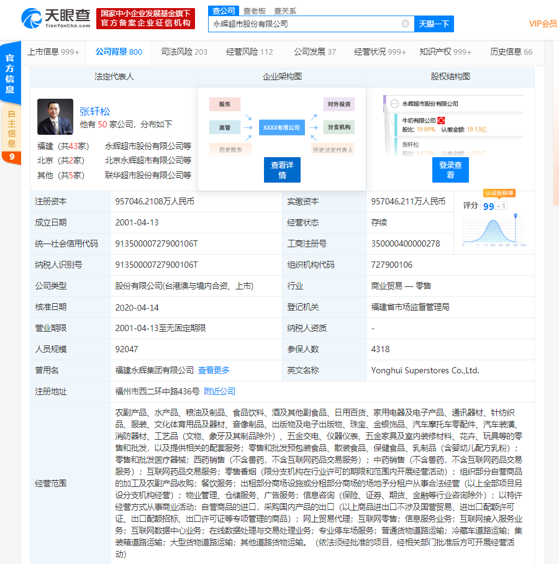559x564 pixels.
Task: Open the 司法风险 tab
Action: tap(184, 52)
